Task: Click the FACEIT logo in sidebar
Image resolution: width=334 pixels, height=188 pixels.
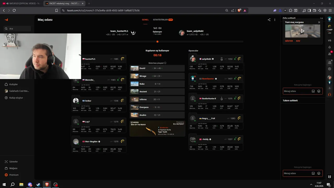Action: click(7, 20)
